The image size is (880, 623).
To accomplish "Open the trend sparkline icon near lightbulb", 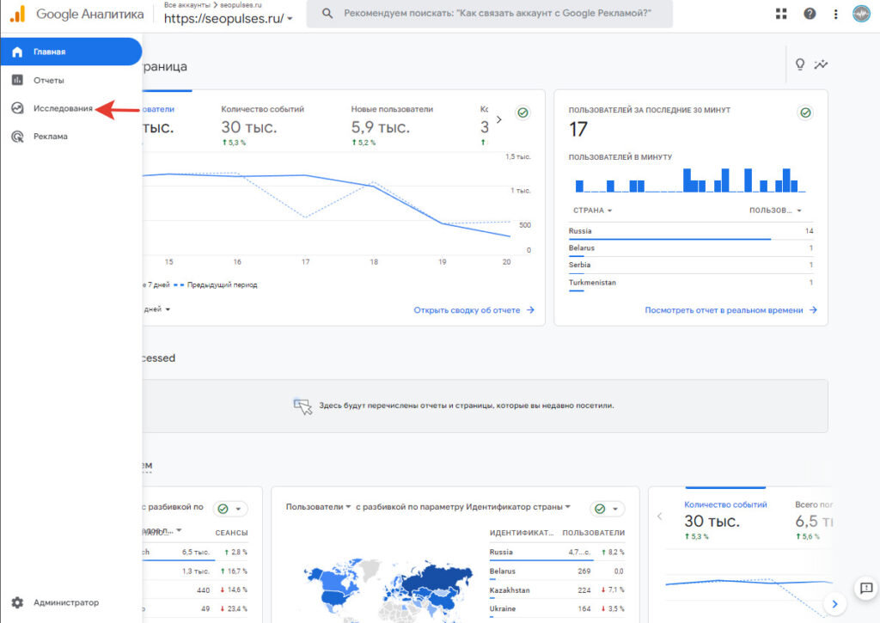I will (821, 64).
